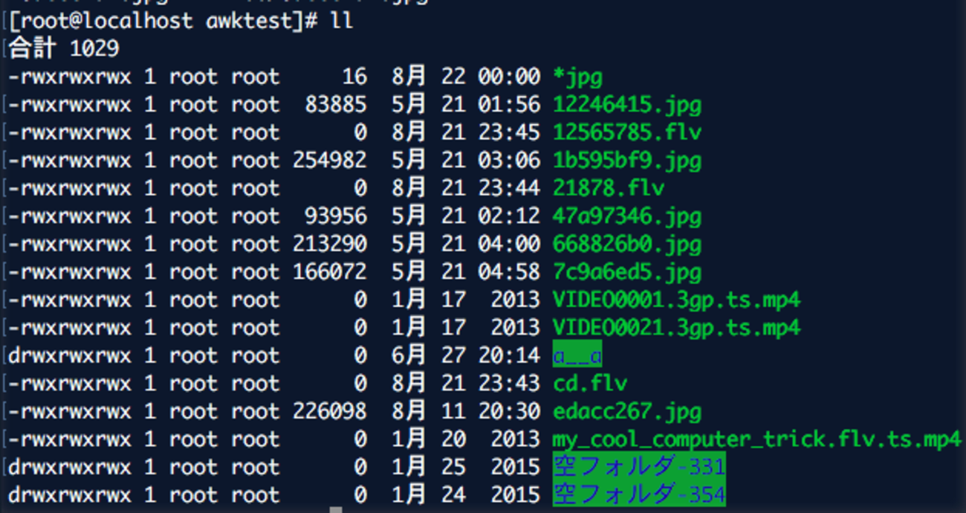Viewport: 966px width, 513px height.
Task: Click the [root@localhost awktest]# prompt
Action: pos(163,21)
